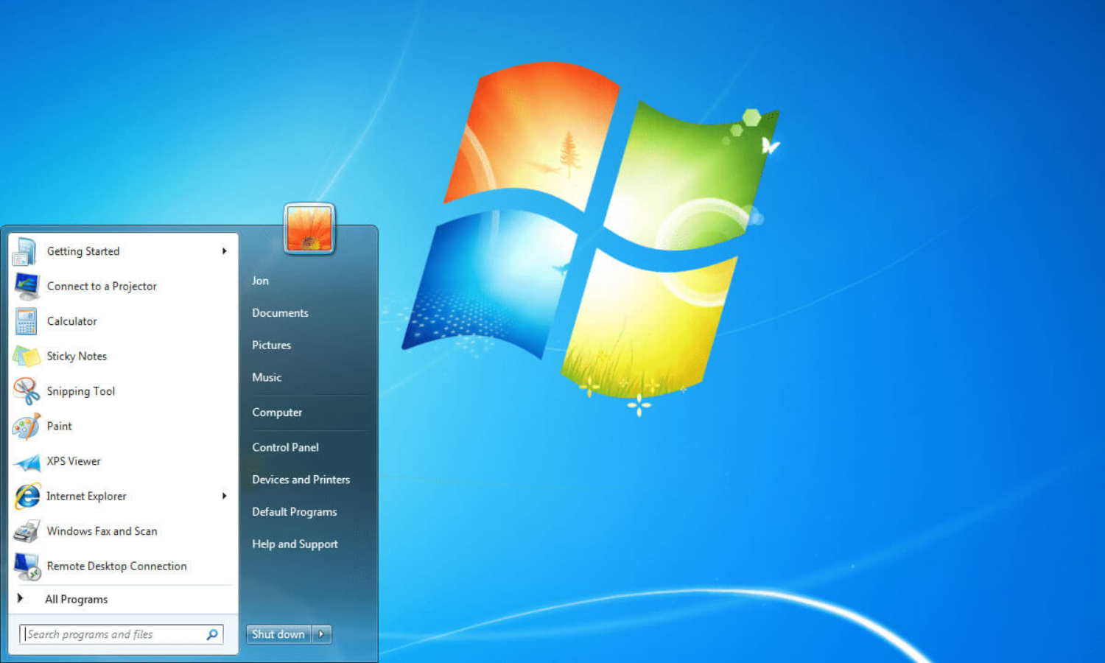Click the Internet Explorer icon
The width and height of the screenshot is (1105, 663).
27,497
